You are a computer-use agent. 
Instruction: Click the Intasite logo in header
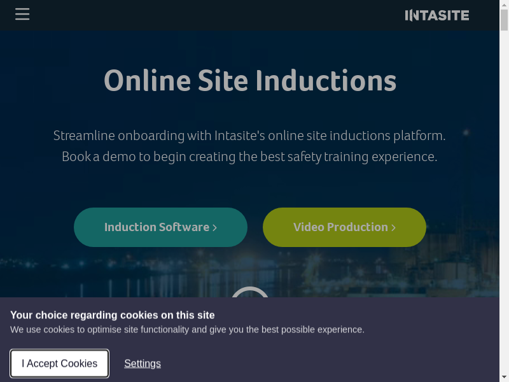click(436, 15)
